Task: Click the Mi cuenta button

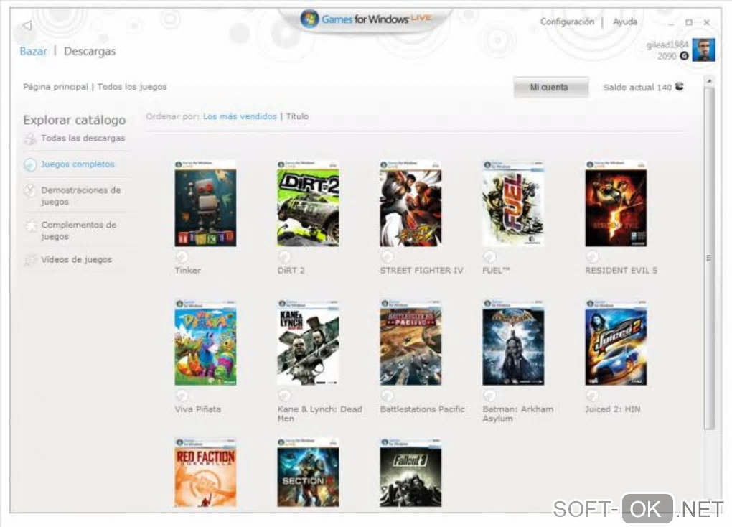Action: 551,88
